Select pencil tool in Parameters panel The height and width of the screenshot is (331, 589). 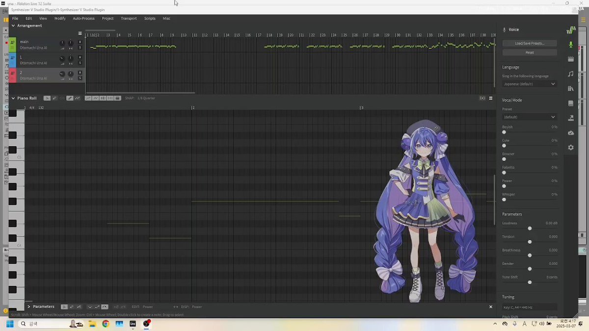[72, 306]
